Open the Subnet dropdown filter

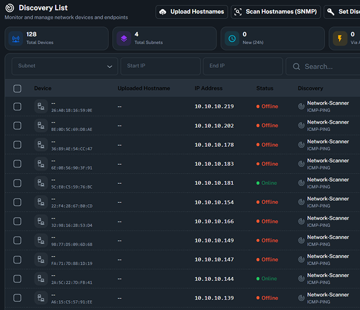65,66
